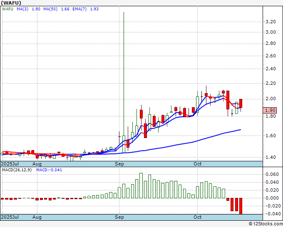Viewport: 283px width, 227px height.
Task: Click the MA(3) value 1.90
Action: point(36,9)
